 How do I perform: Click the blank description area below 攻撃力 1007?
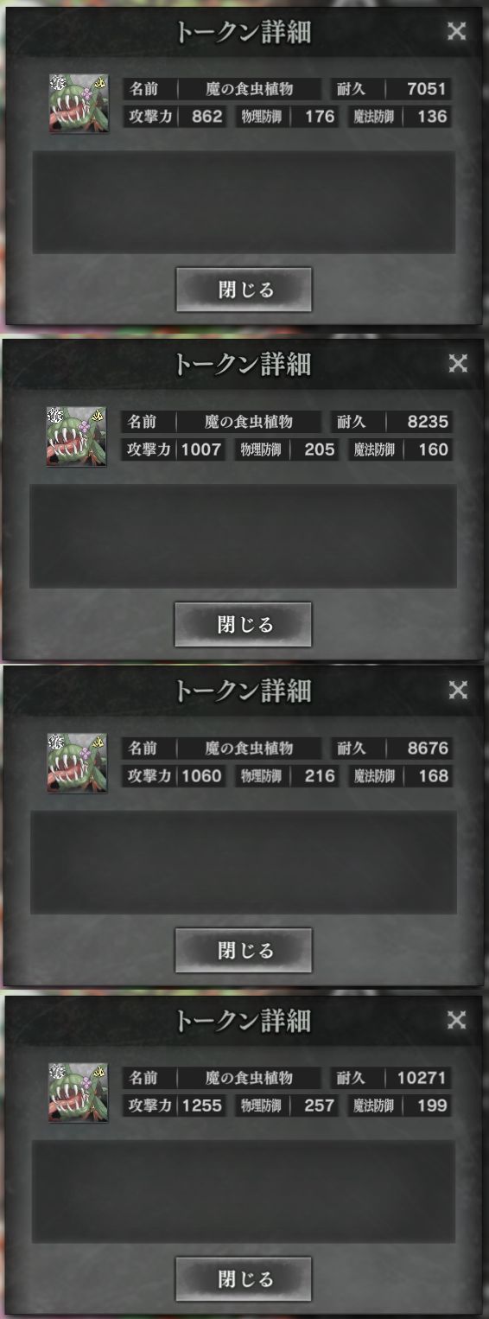(x=244, y=536)
